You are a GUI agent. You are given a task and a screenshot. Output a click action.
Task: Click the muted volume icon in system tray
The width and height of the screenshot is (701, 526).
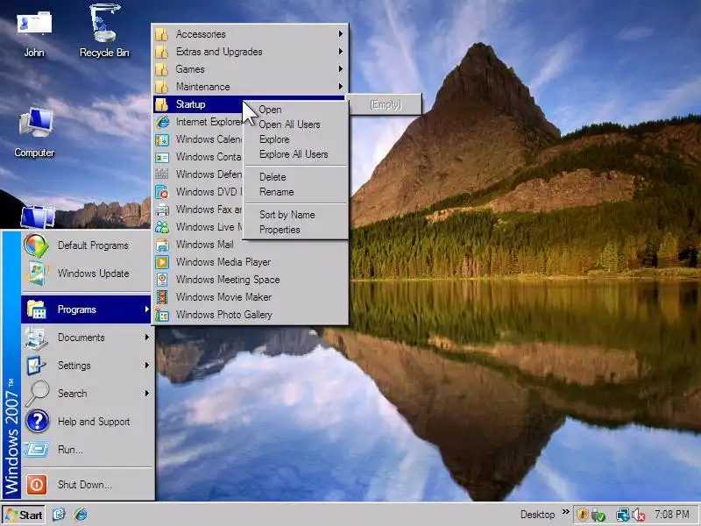(639, 515)
